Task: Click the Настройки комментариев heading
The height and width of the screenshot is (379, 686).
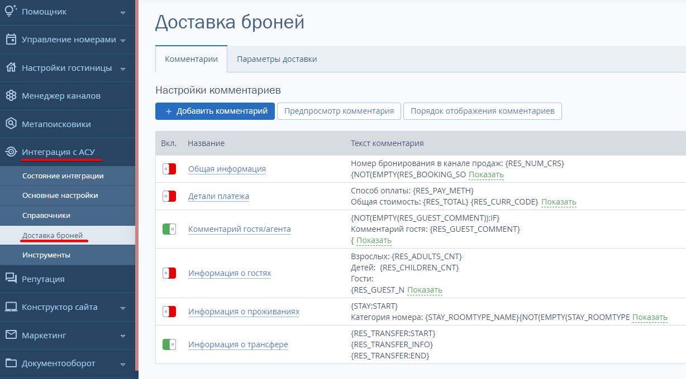Action: tap(218, 90)
